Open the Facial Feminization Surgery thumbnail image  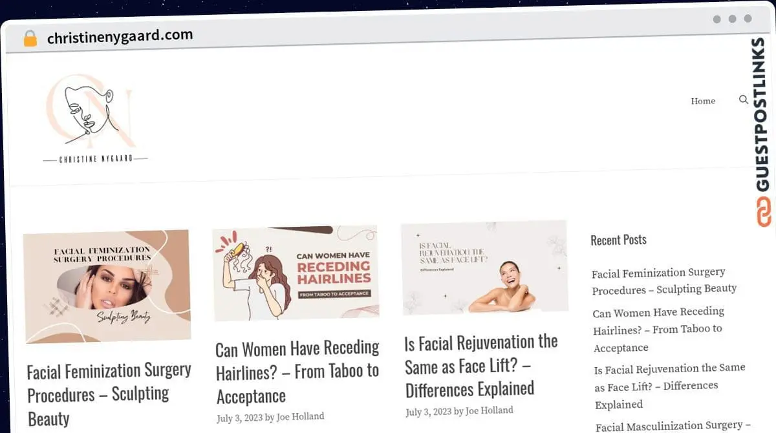[x=107, y=286]
